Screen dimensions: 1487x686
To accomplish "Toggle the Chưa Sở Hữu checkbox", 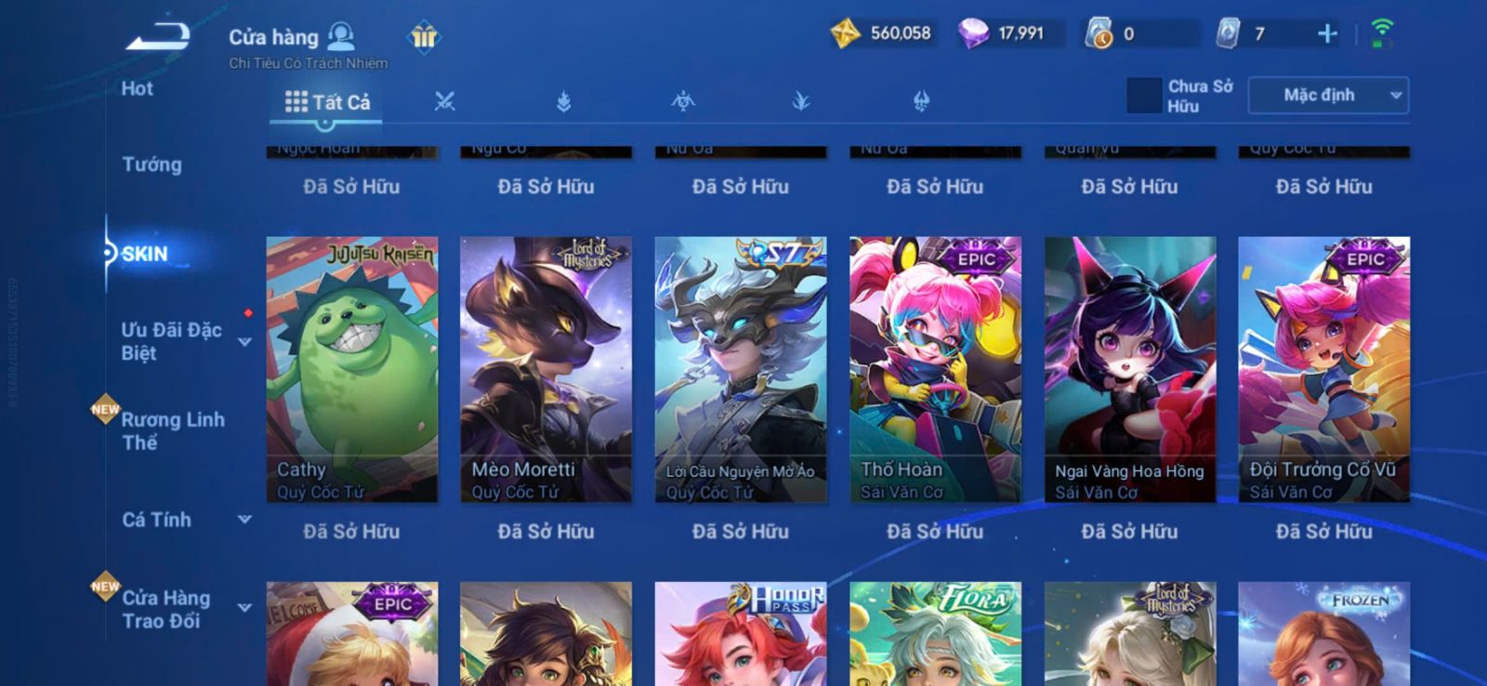I will coord(1144,96).
